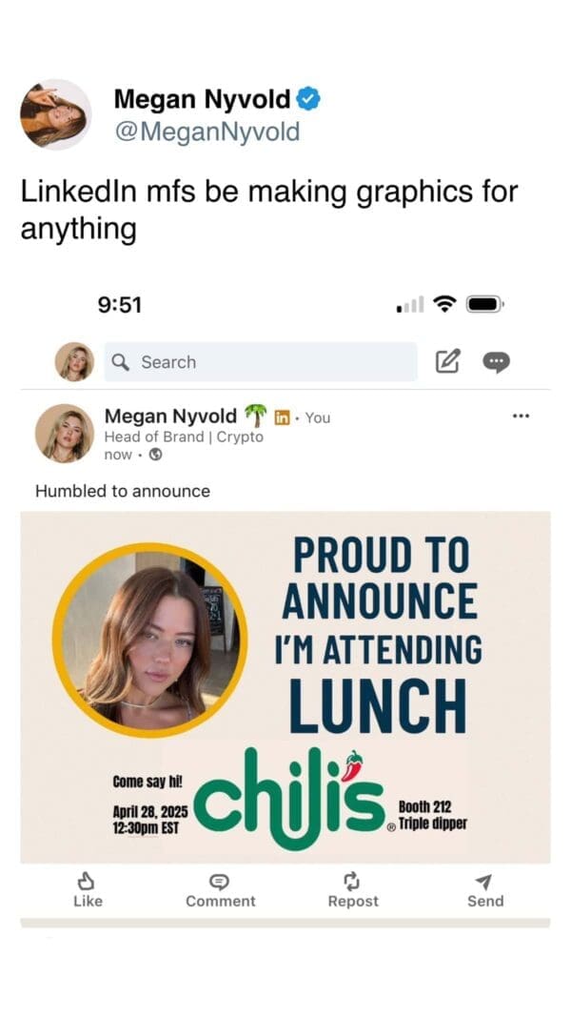Click the compose post pencil icon
Screen dimensions: 571x1017
(x=447, y=361)
